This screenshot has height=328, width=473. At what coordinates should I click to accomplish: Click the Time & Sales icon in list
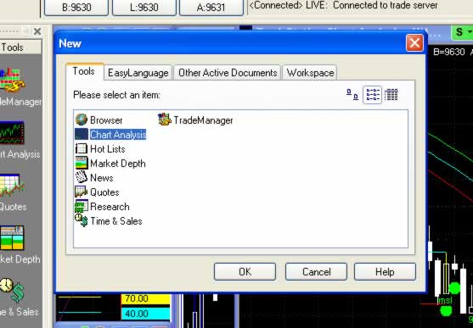82,220
